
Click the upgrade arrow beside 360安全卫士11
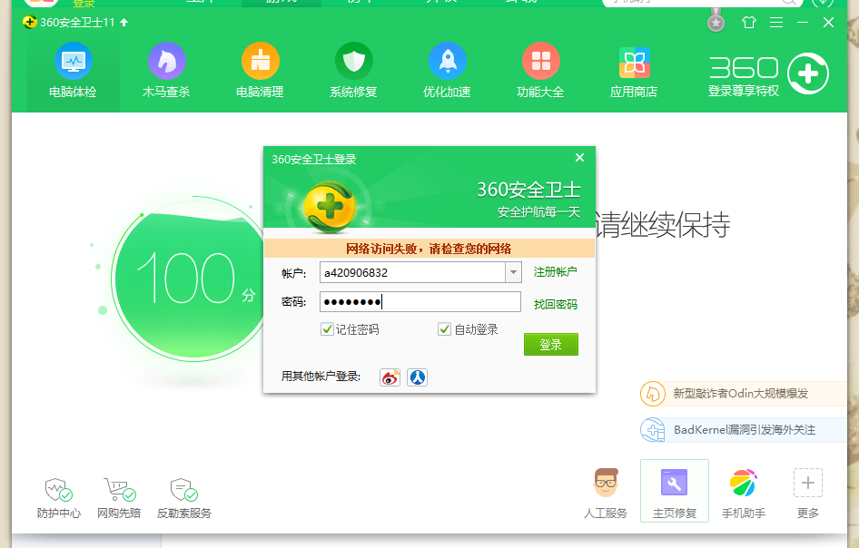point(123,23)
